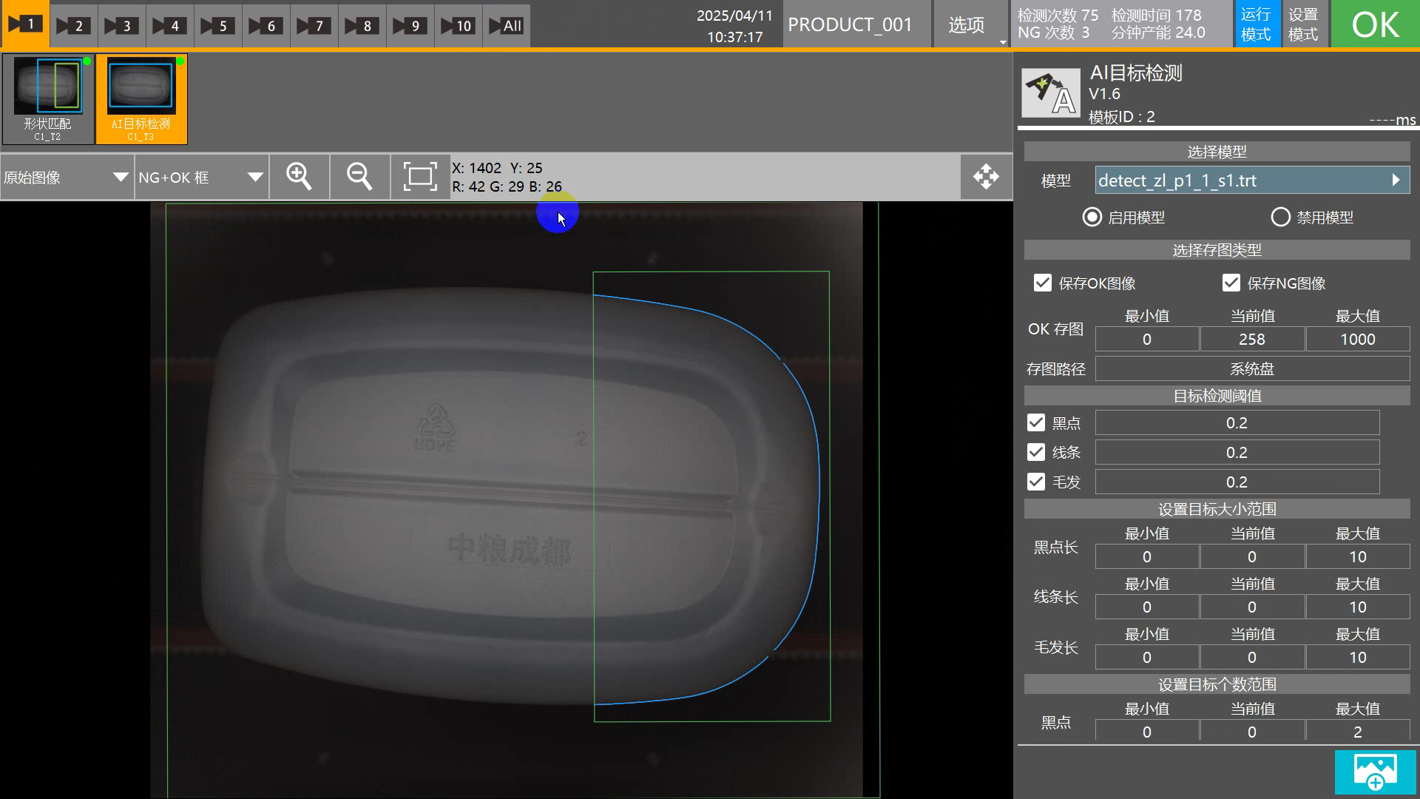This screenshot has height=799, width=1420.
Task: Click the AI目标检测 tool logo icon
Action: [1050, 93]
